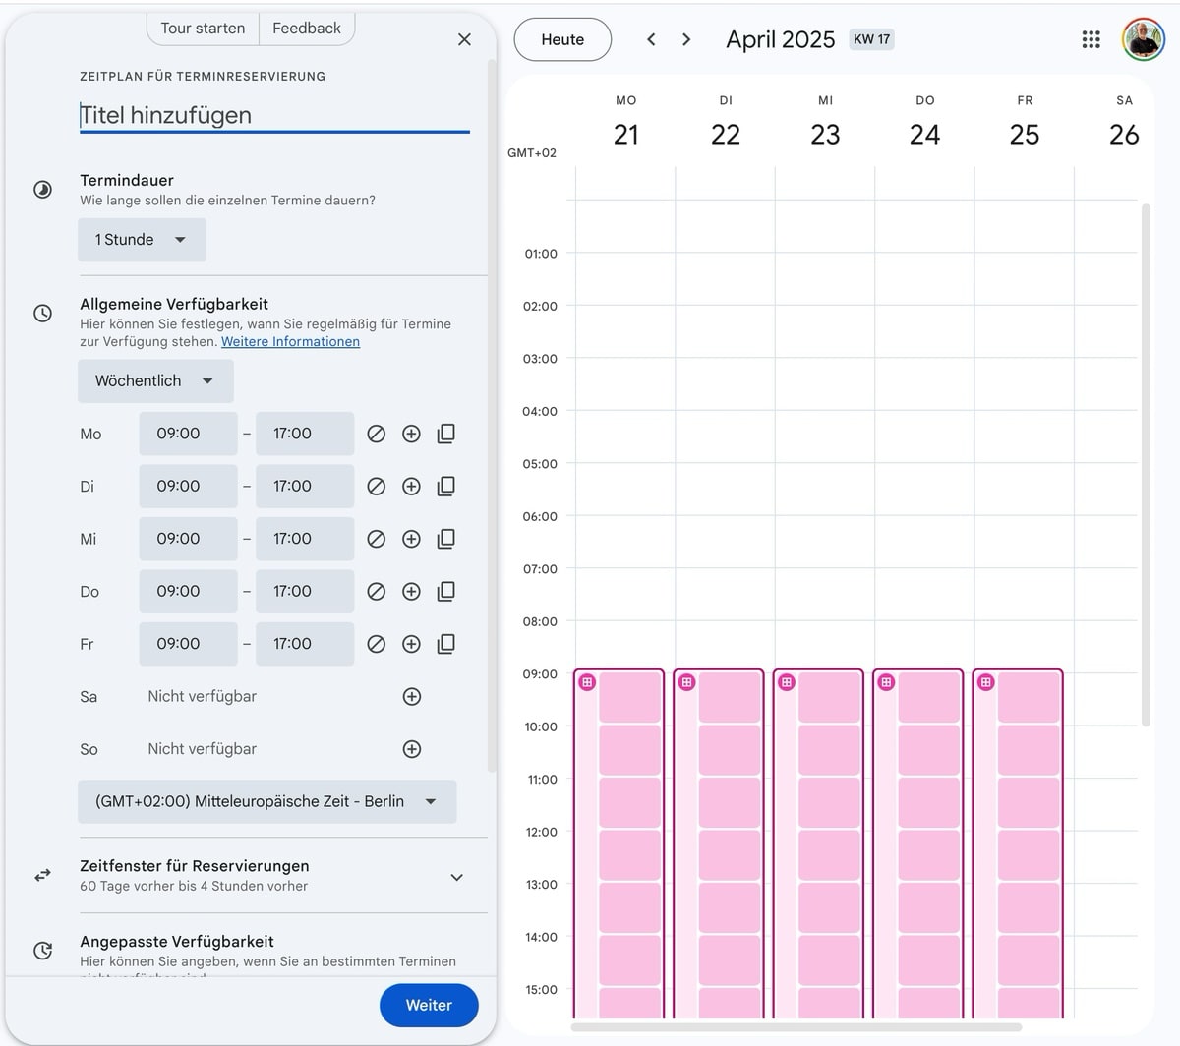Copy Wednesday's hours to all days
1180x1046 pixels.
click(445, 539)
